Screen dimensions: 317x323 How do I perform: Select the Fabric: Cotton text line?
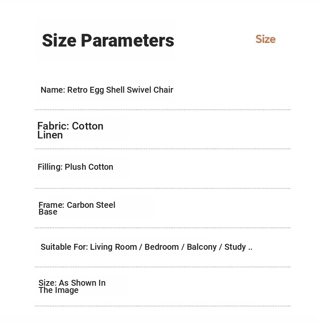(x=70, y=126)
